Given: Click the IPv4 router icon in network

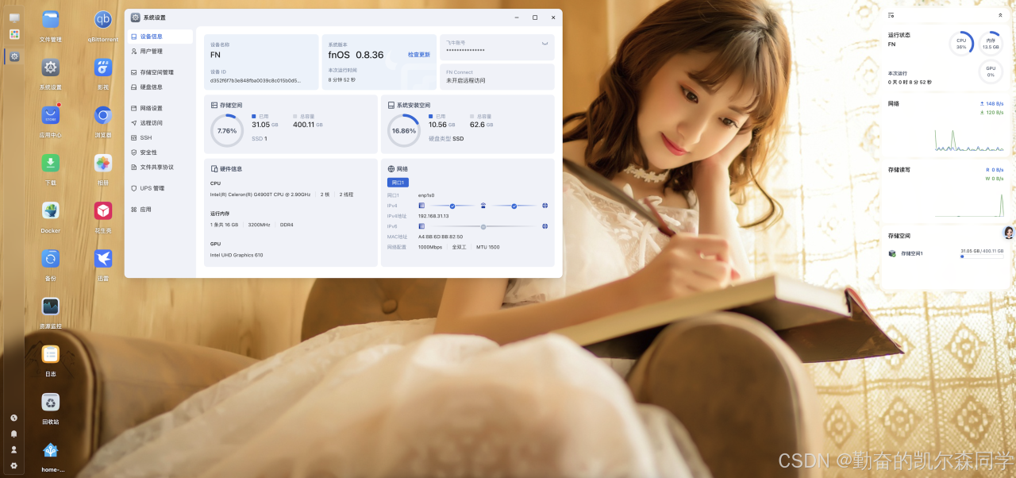Looking at the screenshot, I should coord(483,206).
